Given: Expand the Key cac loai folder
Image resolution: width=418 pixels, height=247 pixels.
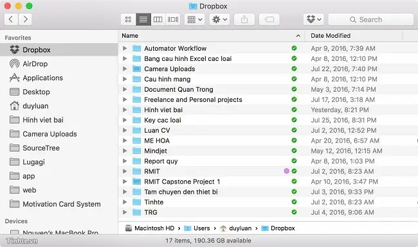Looking at the screenshot, I should 125,120.
